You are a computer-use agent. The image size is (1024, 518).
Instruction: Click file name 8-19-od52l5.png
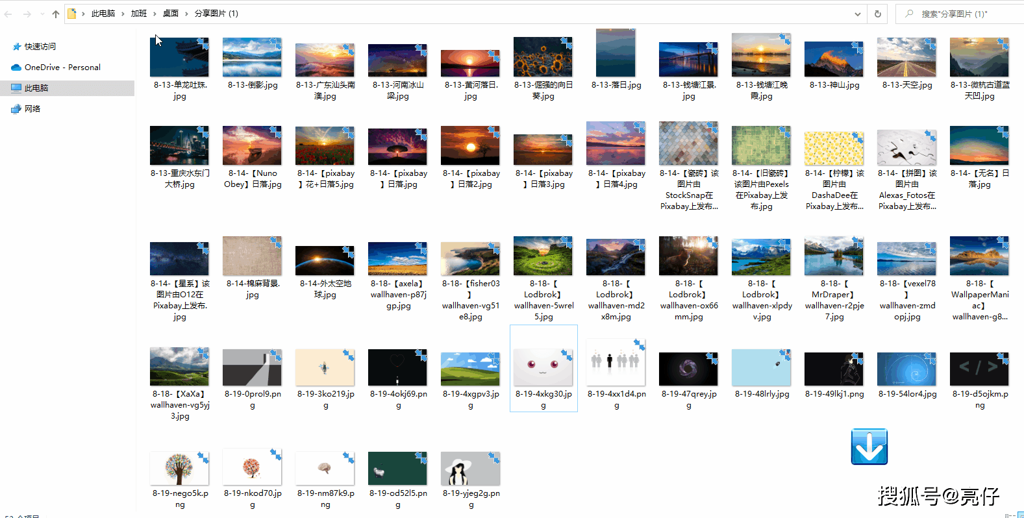(398, 499)
